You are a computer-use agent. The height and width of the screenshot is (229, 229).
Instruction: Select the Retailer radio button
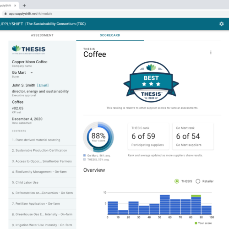coord(198,181)
